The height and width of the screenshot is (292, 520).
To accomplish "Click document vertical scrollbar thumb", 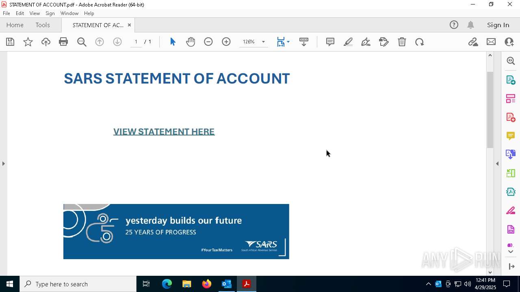I will point(490,109).
